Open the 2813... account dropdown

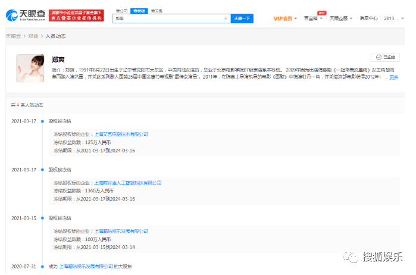[x=394, y=18]
